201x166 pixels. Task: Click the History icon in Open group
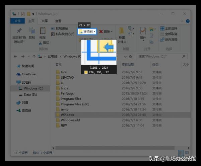pyautogui.click(x=151, y=42)
